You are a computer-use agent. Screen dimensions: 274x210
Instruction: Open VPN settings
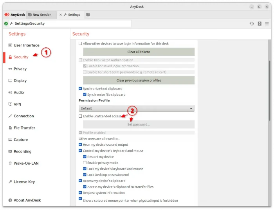pyautogui.click(x=17, y=104)
